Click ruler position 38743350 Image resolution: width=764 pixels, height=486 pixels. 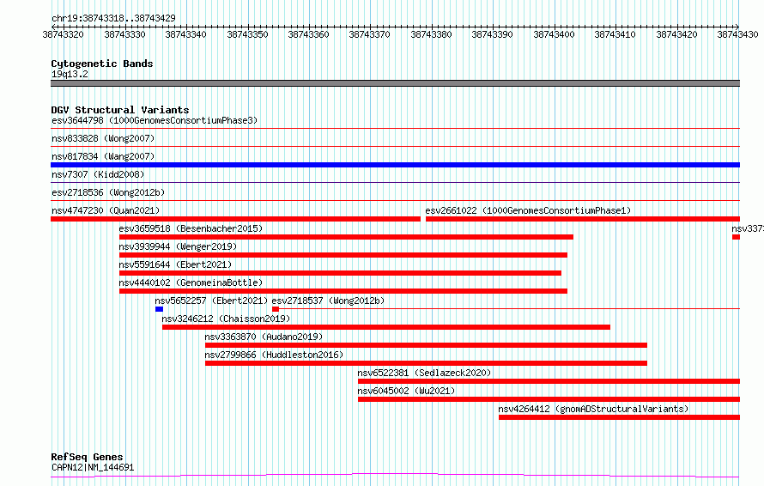(x=247, y=34)
